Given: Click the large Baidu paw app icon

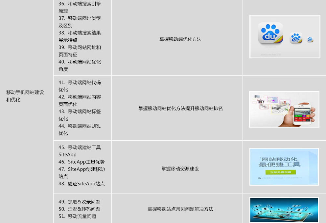Looking at the screenshot, I should coord(270,33).
